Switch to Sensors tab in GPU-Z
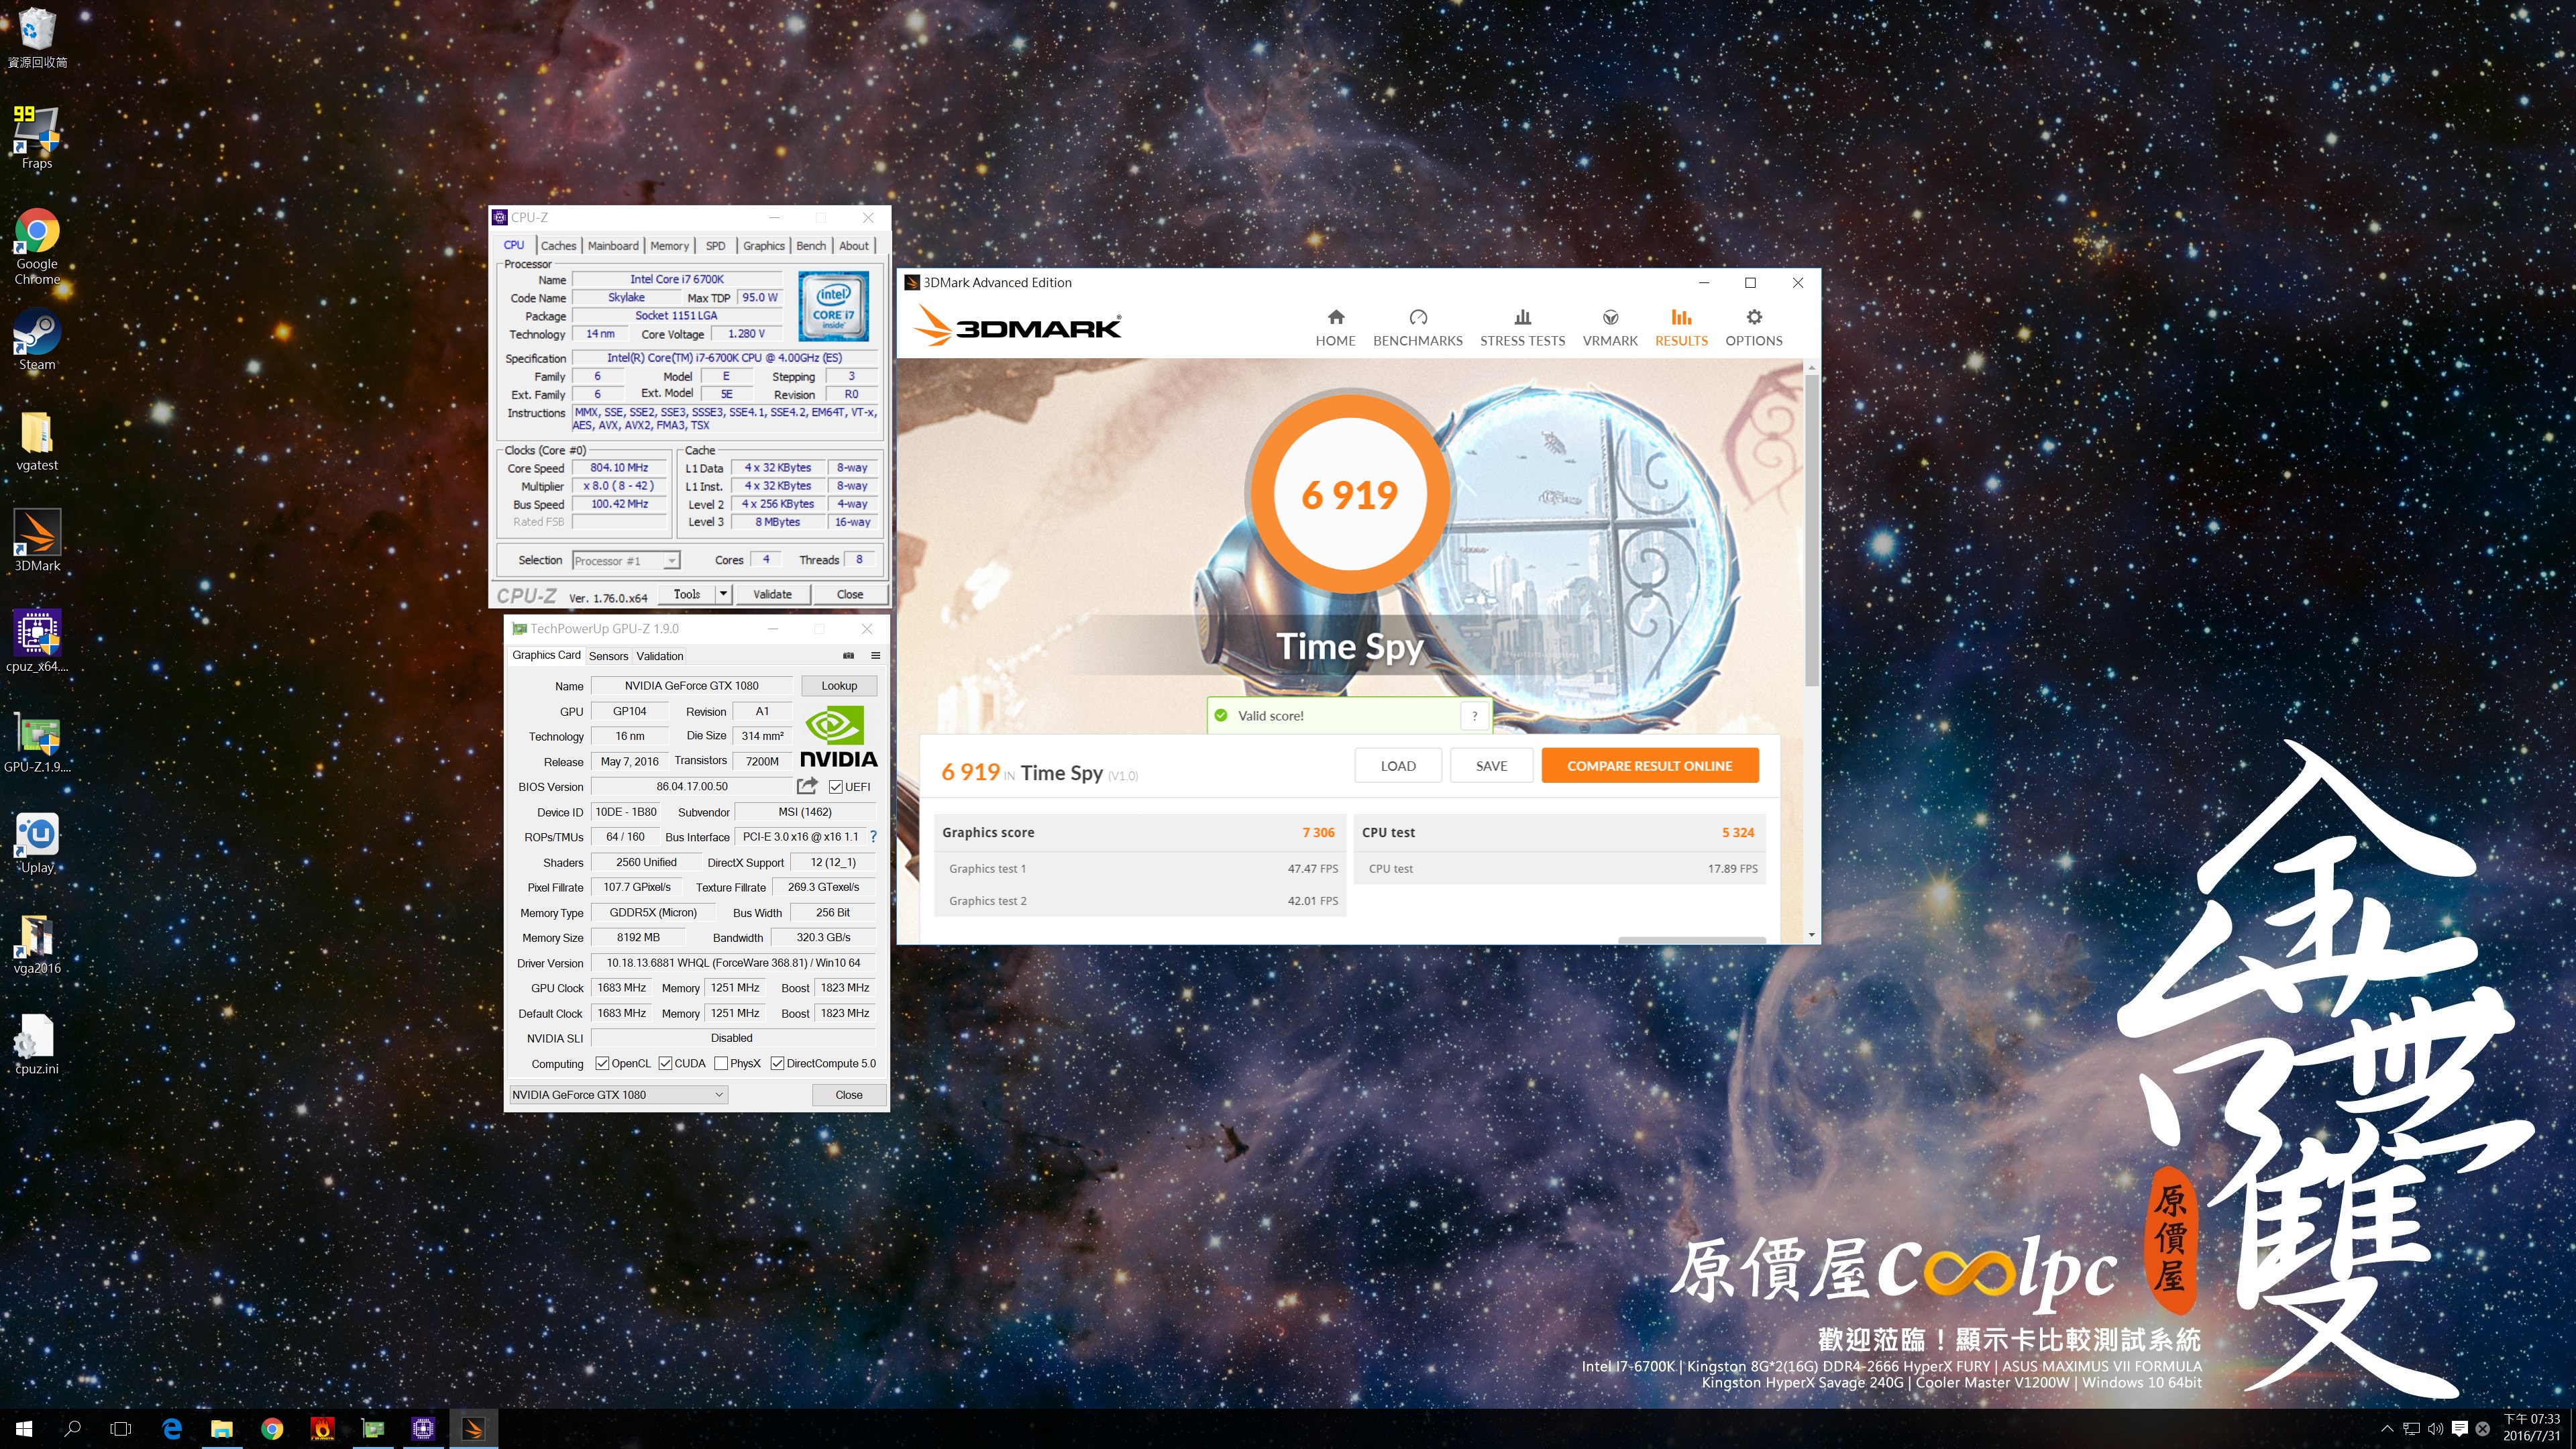This screenshot has height=1449, width=2576. (x=608, y=656)
